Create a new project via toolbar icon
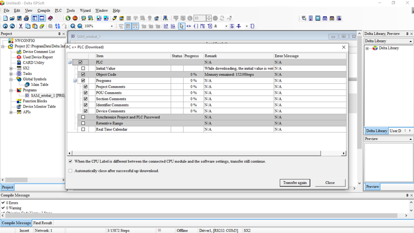The width and height of the screenshot is (414, 233). click(5, 18)
